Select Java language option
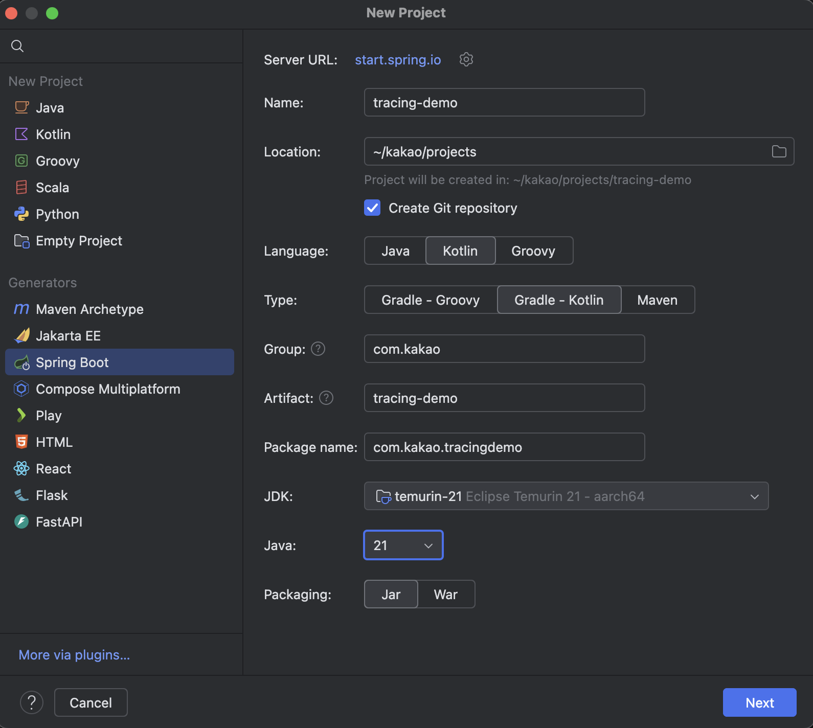 click(395, 251)
